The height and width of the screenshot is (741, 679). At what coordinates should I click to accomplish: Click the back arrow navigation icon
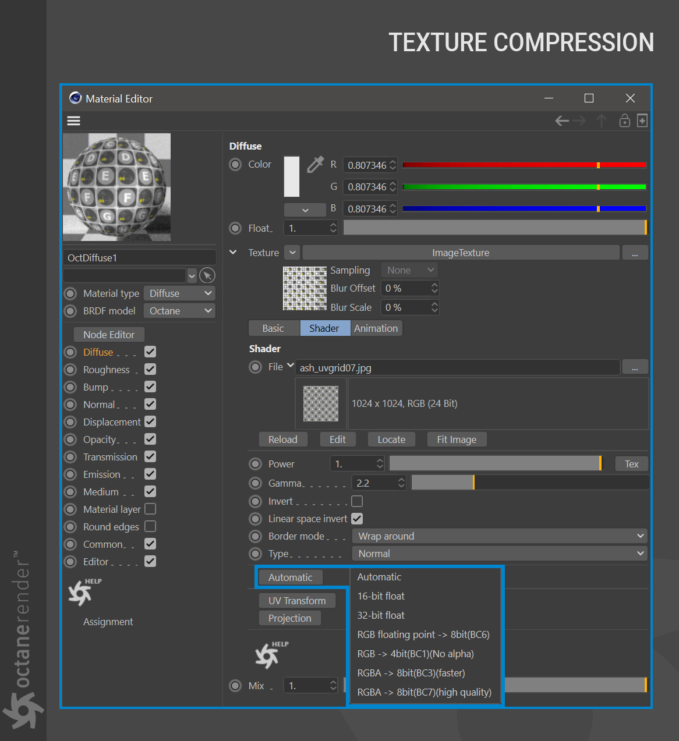pyautogui.click(x=562, y=120)
